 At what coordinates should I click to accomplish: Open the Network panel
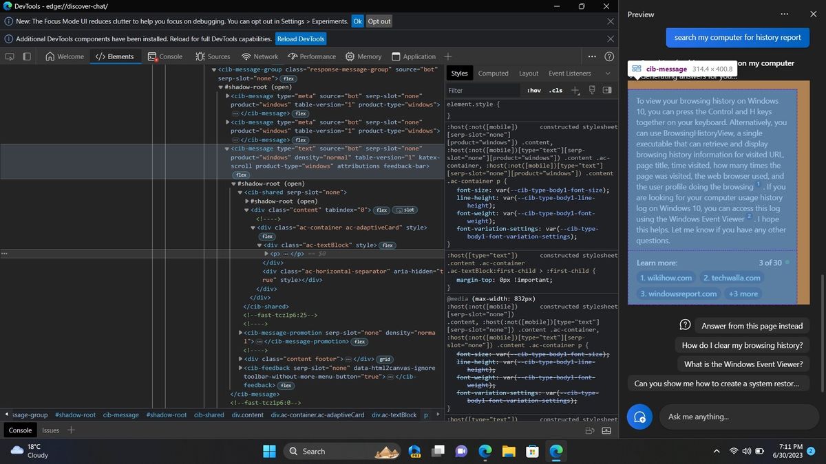click(x=265, y=56)
